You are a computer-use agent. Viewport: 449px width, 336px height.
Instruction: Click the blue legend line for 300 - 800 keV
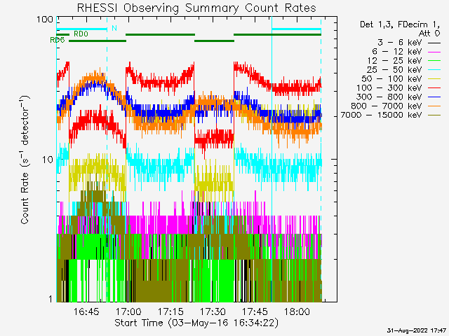[434, 97]
